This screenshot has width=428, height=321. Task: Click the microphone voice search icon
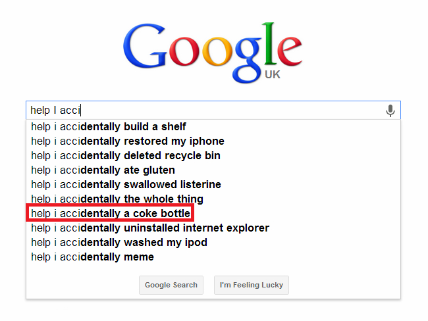point(390,111)
